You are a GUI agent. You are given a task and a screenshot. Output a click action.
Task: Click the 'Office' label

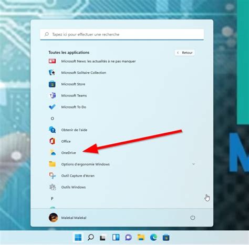(66, 141)
